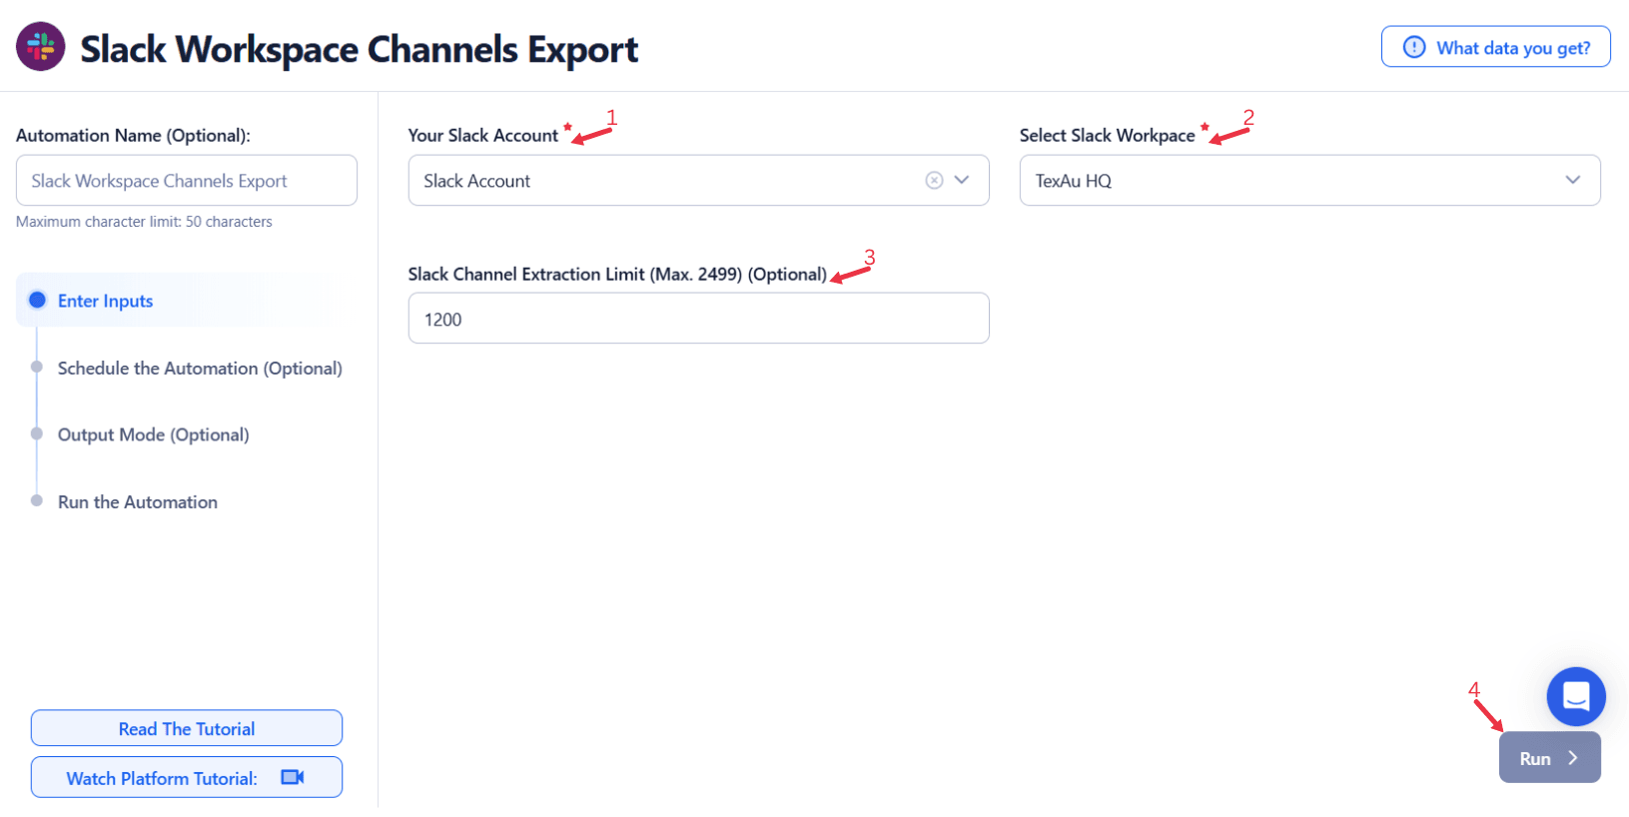Select the Enter Inputs step label
This screenshot has width=1629, height=817.
coord(105,302)
